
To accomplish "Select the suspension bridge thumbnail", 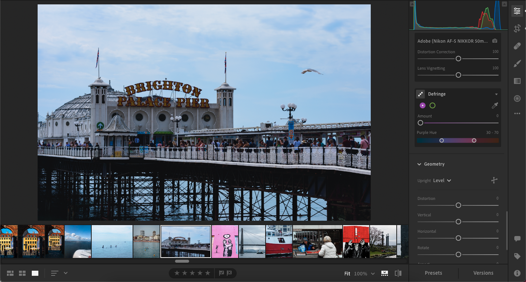I will 252,242.
